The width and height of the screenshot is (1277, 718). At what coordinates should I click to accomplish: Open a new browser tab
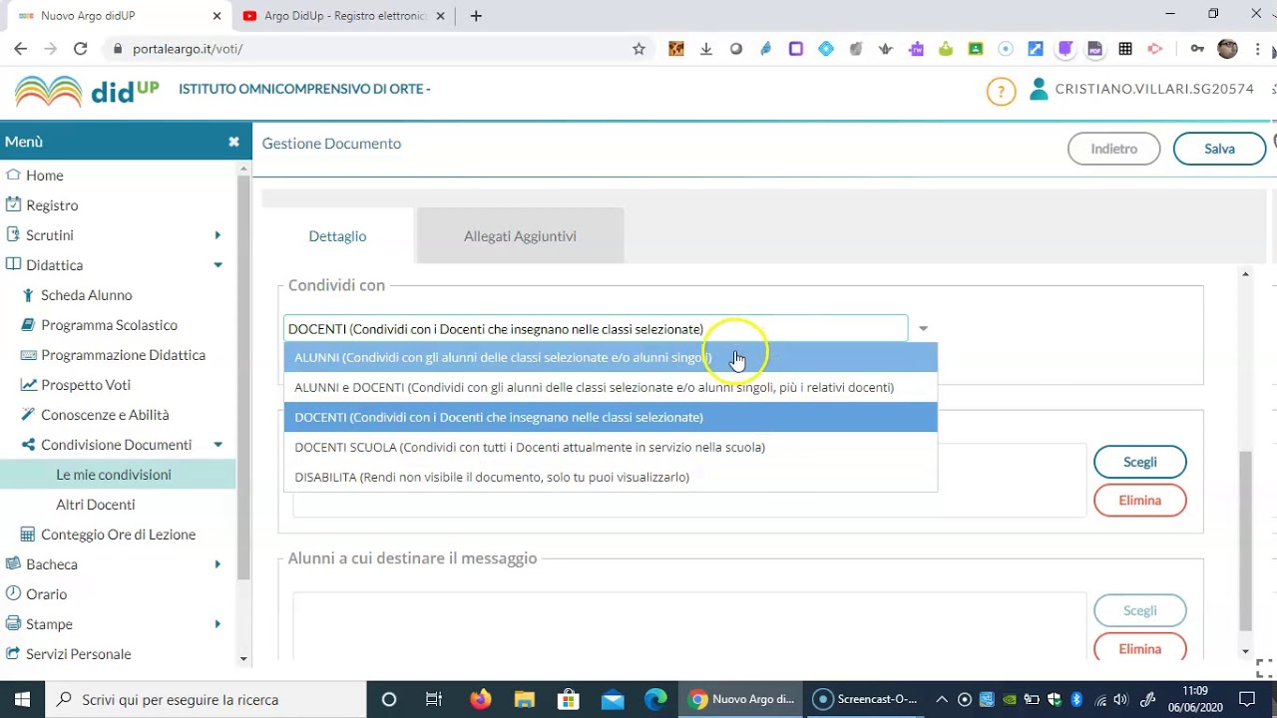pos(476,16)
